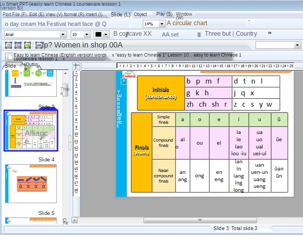This screenshot has width=303, height=235.
Task: Open the View (V) menu
Action: point(54,14)
